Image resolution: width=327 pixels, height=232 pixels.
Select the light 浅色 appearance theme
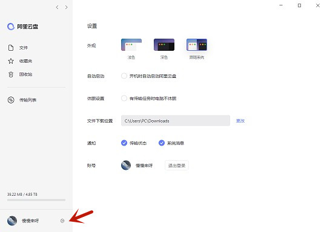pos(131,45)
